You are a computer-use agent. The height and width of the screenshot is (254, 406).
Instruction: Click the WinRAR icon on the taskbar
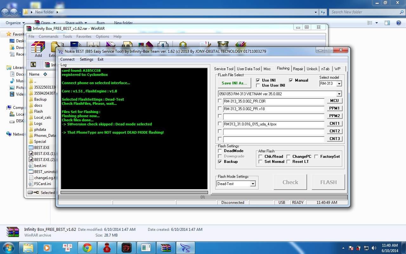[x=166, y=248]
